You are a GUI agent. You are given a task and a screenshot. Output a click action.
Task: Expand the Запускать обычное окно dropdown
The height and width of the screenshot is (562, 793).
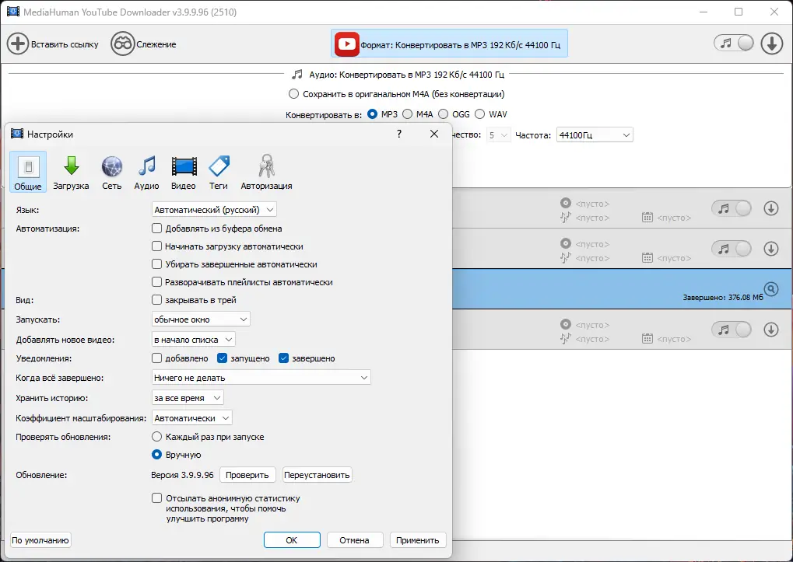click(x=201, y=319)
